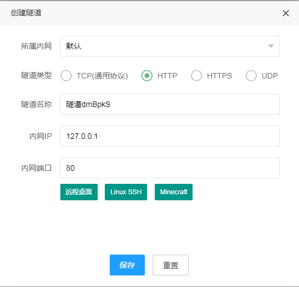This screenshot has height=287, width=299.
Task: Apply the Minecraft port preset
Action: (173, 192)
